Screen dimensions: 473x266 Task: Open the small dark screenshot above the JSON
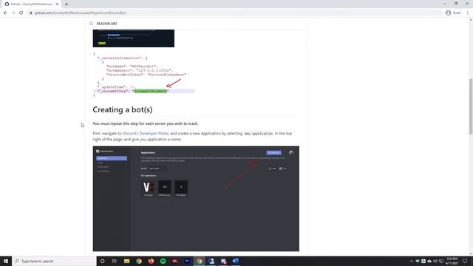click(134, 38)
